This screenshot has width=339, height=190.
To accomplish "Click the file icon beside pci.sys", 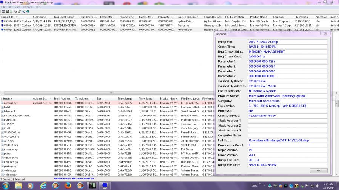I will point(2,154).
